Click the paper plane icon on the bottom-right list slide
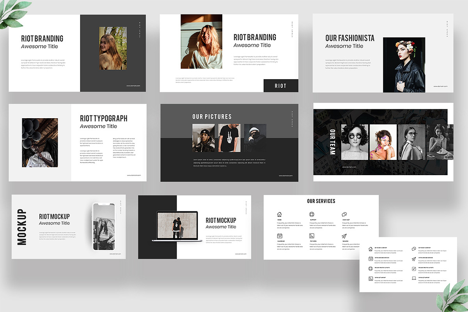This screenshot has height=312, width=468. point(414,259)
